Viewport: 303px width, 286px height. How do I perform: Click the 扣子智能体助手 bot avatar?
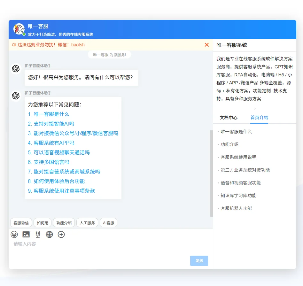coord(16,69)
